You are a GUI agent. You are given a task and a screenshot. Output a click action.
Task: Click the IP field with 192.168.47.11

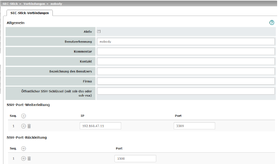100,126
